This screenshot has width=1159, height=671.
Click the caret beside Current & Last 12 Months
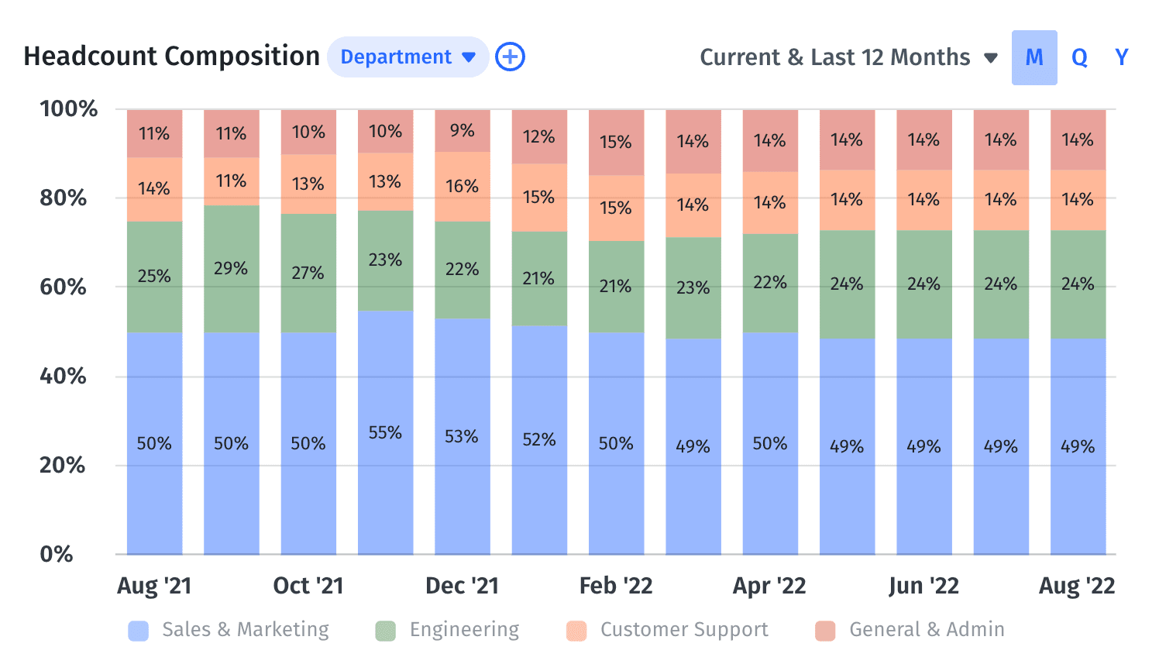[990, 58]
